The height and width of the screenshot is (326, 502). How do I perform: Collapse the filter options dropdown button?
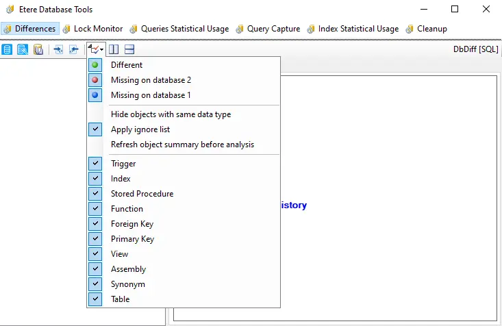95,49
